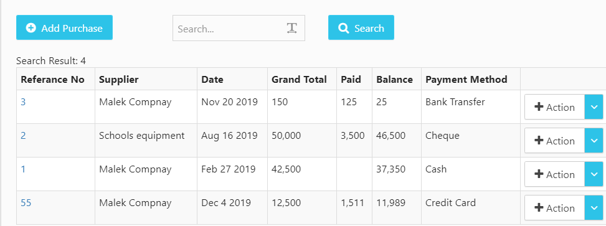
Task: Open reference number 3 link
Action: tap(23, 102)
